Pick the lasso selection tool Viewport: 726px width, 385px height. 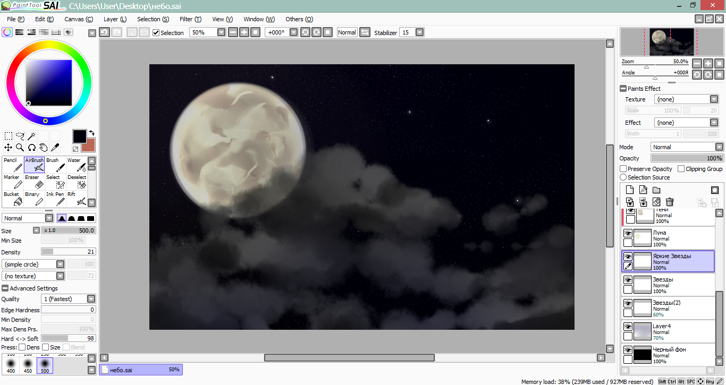click(x=20, y=136)
